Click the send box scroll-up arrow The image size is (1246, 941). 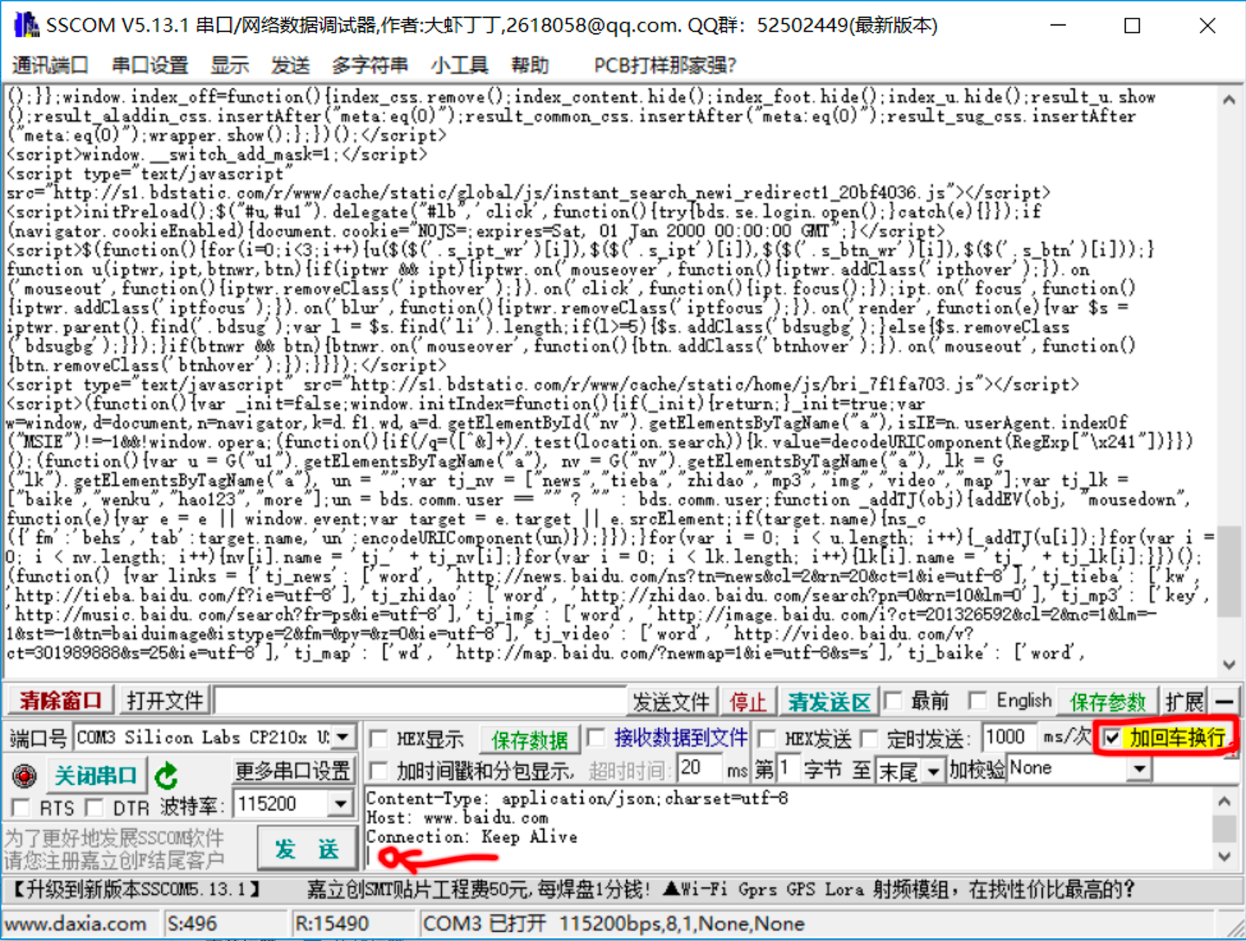coord(1224,801)
